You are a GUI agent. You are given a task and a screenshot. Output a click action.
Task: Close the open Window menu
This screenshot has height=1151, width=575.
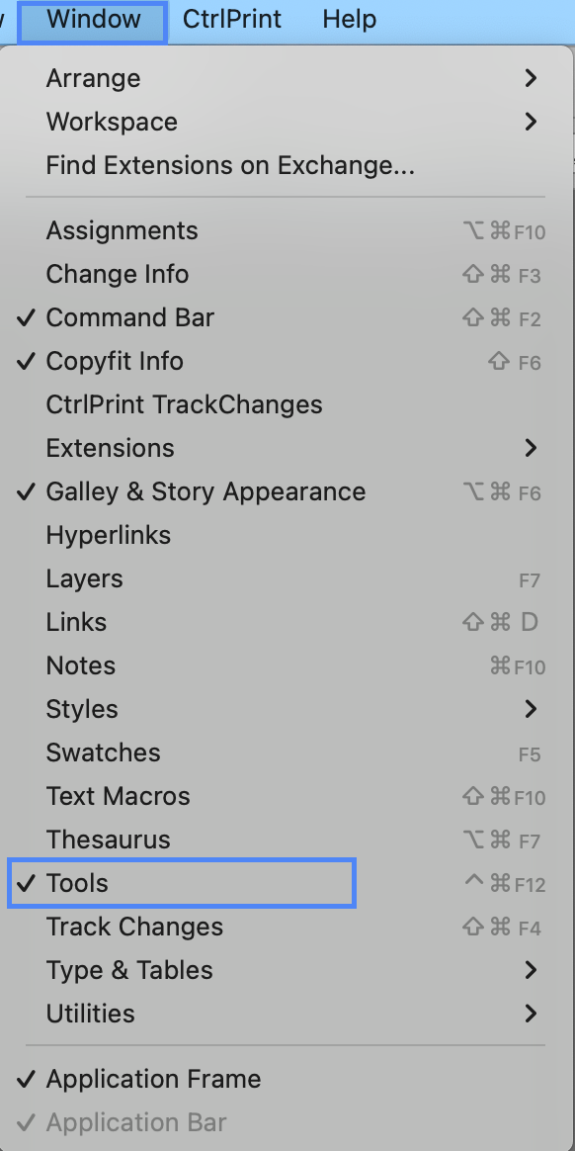[93, 20]
